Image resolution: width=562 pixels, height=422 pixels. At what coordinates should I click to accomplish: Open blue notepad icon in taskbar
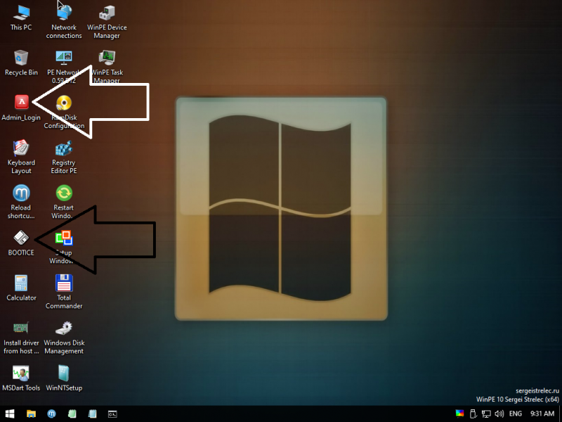tap(93, 414)
